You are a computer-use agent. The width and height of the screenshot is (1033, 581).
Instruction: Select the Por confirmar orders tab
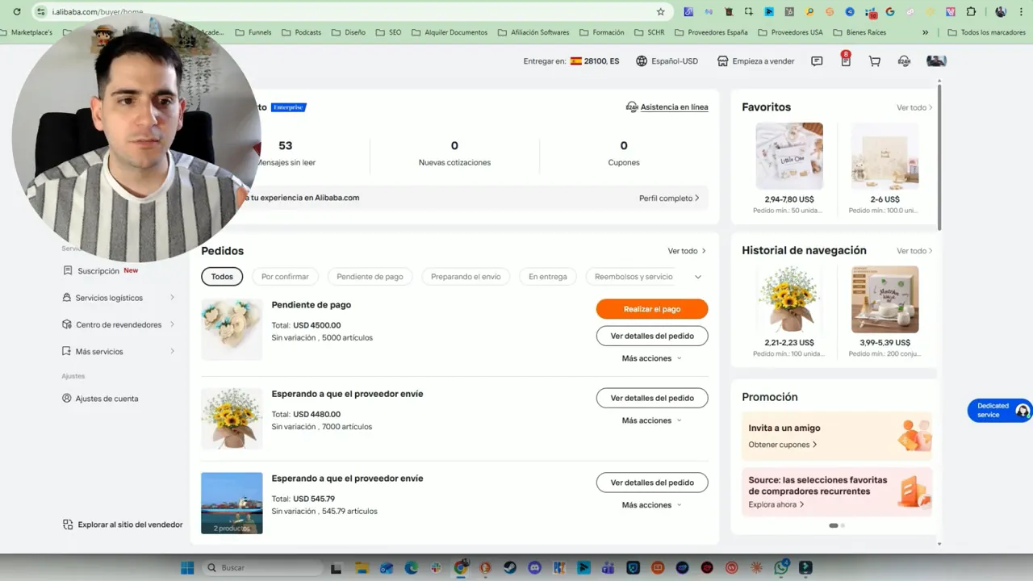[x=285, y=277]
